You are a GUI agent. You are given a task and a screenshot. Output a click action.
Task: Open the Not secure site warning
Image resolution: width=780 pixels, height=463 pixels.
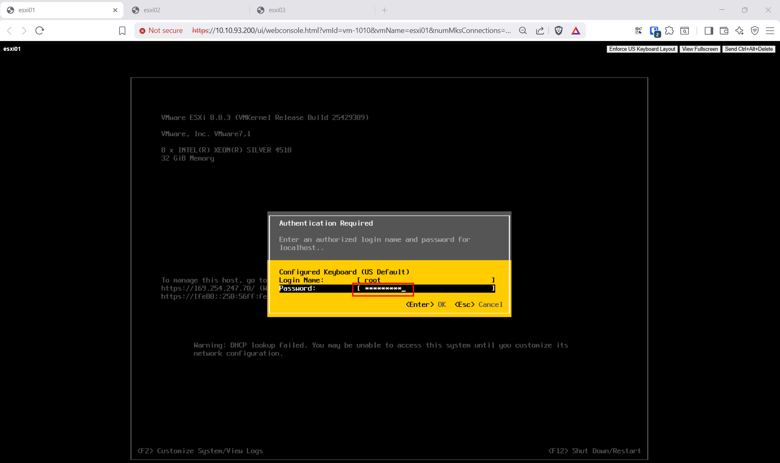point(161,30)
